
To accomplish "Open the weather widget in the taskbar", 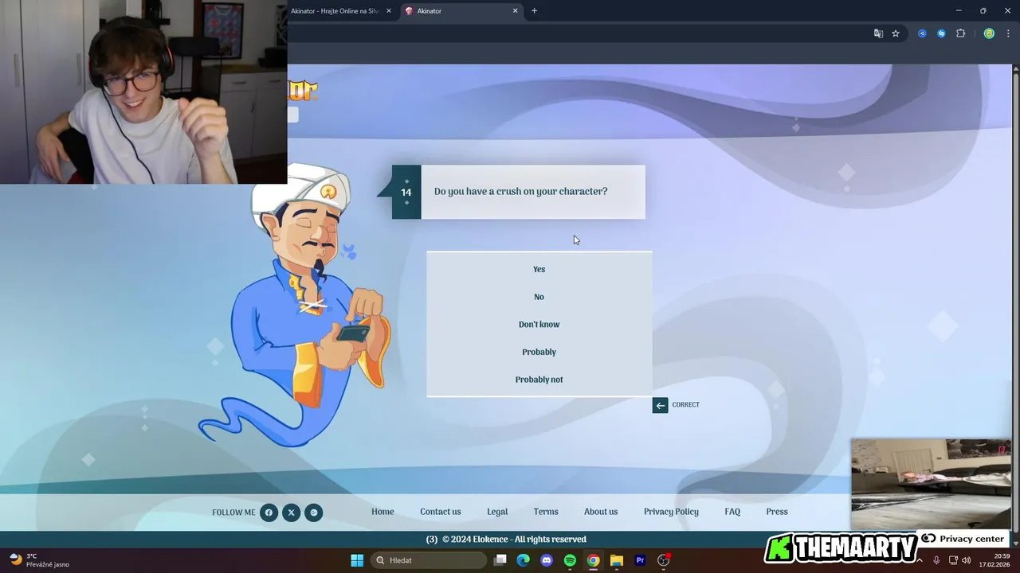I will click(x=40, y=560).
